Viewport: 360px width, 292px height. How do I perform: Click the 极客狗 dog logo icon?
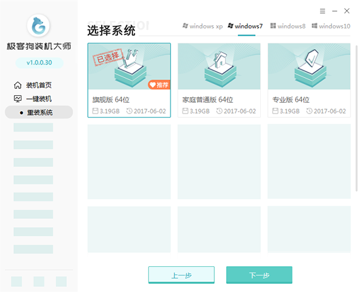pos(39,26)
